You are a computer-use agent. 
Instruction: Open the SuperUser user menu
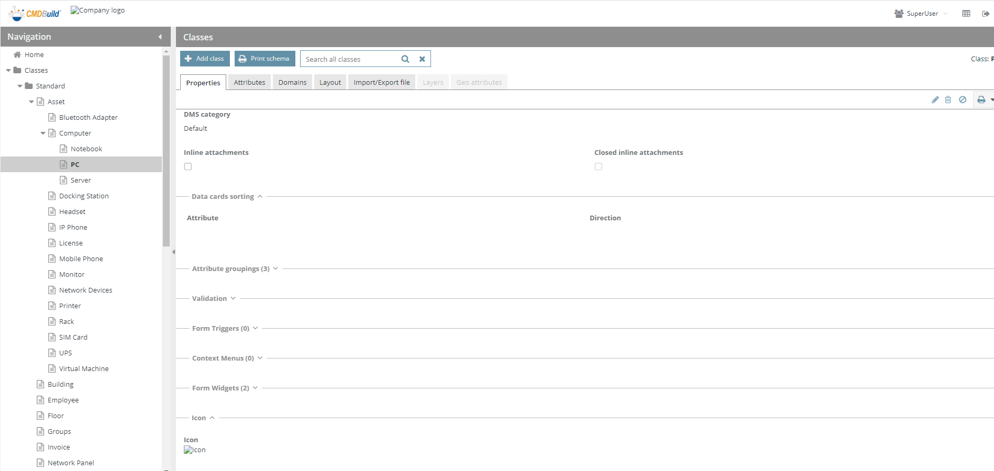(922, 14)
